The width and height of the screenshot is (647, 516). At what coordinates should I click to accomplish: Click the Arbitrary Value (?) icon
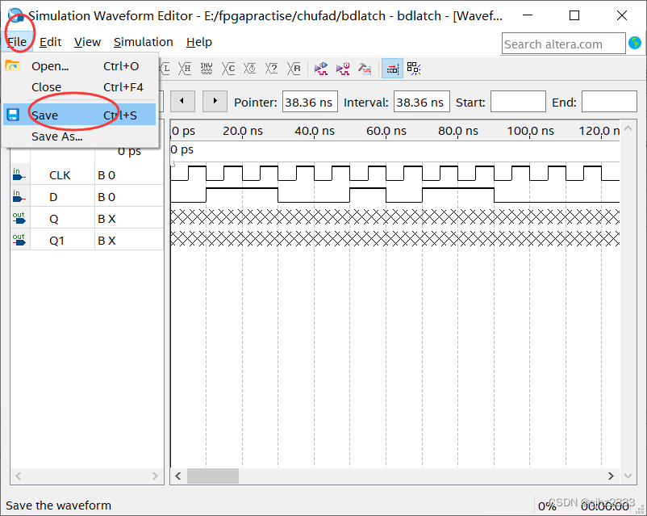click(272, 68)
